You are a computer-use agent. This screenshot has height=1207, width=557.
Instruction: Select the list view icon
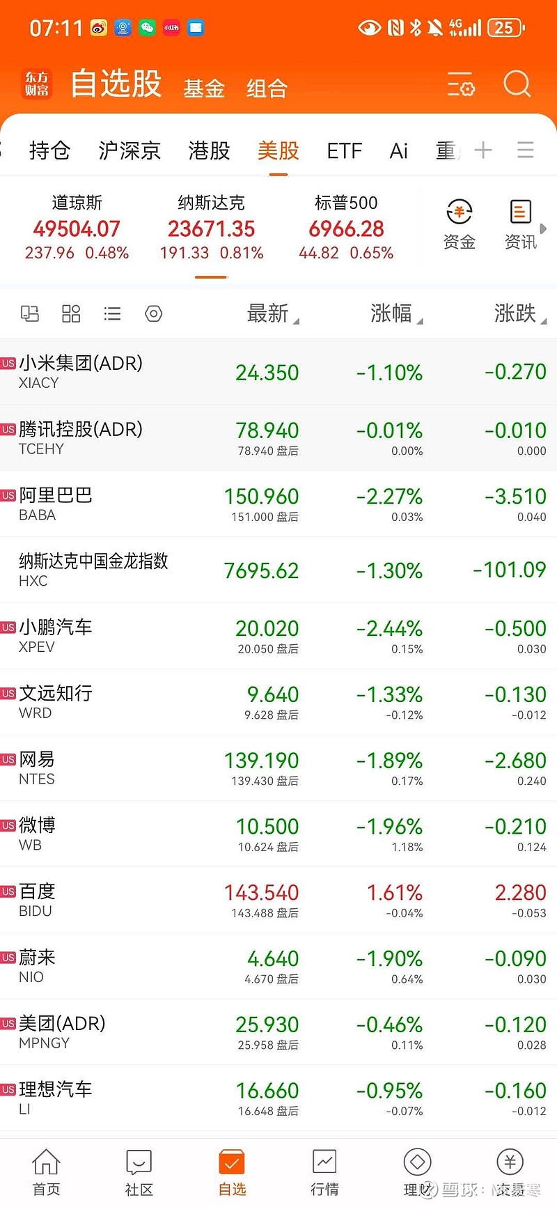click(112, 314)
